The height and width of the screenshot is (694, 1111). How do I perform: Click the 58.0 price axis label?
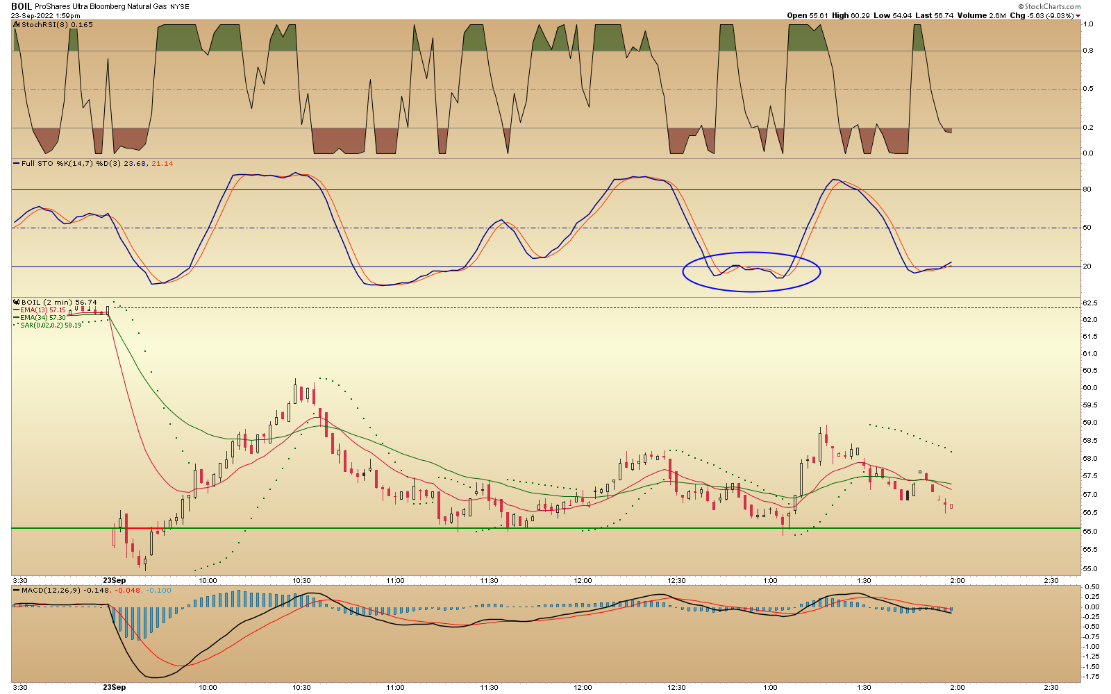(1090, 458)
